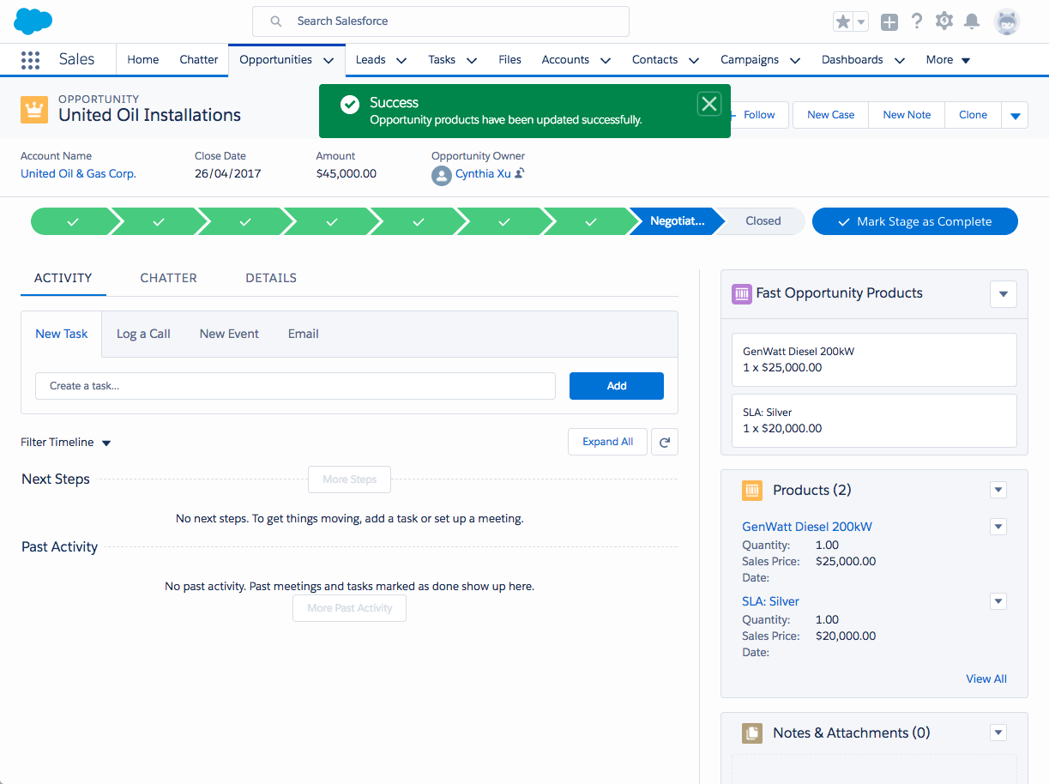Viewport: 1049px width, 784px height.
Task: Open the More navigation menu
Action: [948, 60]
